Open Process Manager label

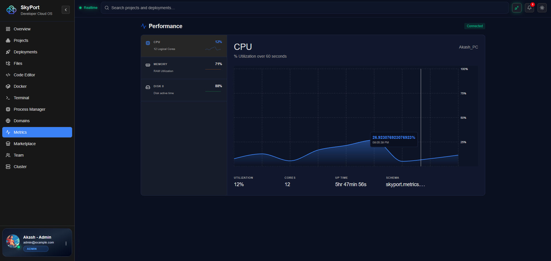tap(30, 109)
